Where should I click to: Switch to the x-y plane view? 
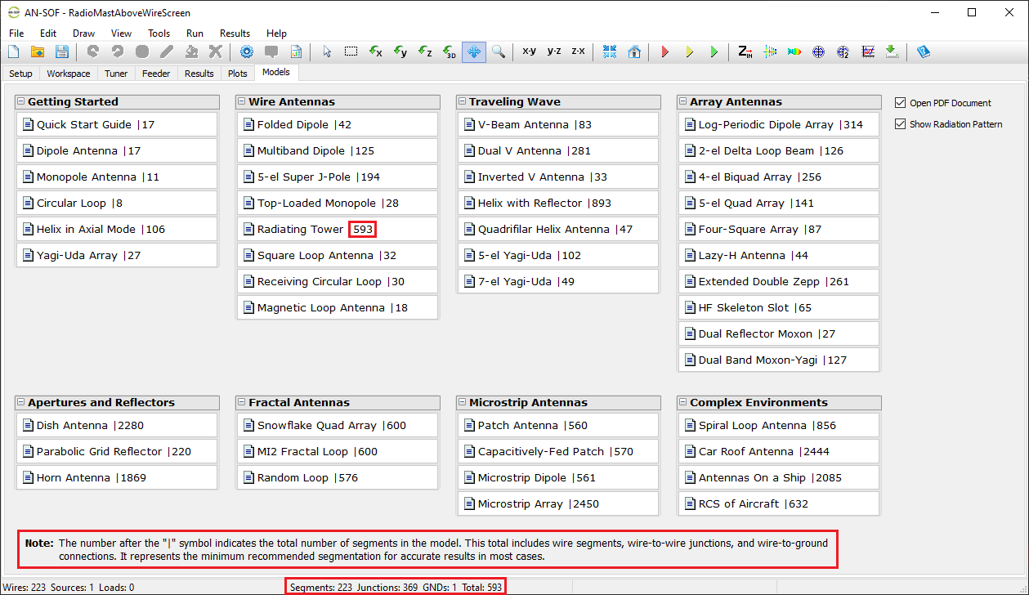530,51
